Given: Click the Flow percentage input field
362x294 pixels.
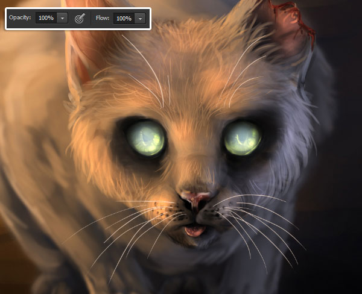Looking at the screenshot, I should pos(124,19).
